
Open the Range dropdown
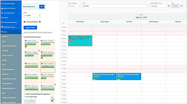click(x=32, y=16)
